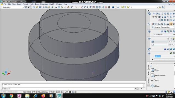Open the Dimension menu

point(44,4)
